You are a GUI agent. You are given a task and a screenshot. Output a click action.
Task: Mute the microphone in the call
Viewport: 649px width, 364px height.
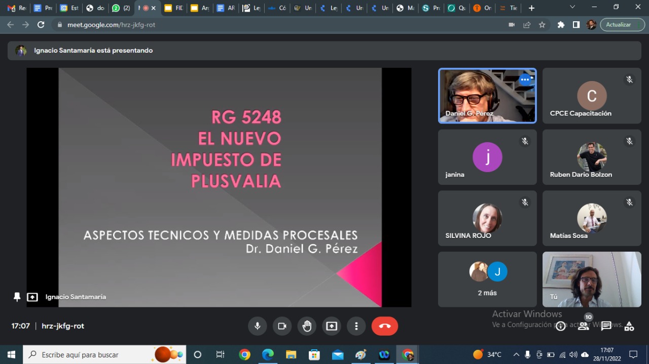tap(257, 326)
